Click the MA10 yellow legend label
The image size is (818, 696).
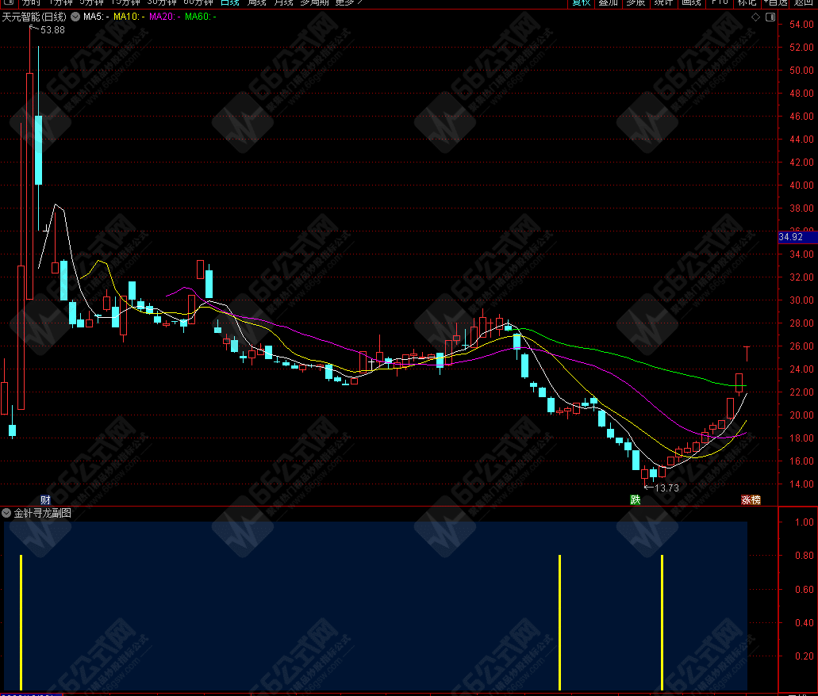(128, 17)
